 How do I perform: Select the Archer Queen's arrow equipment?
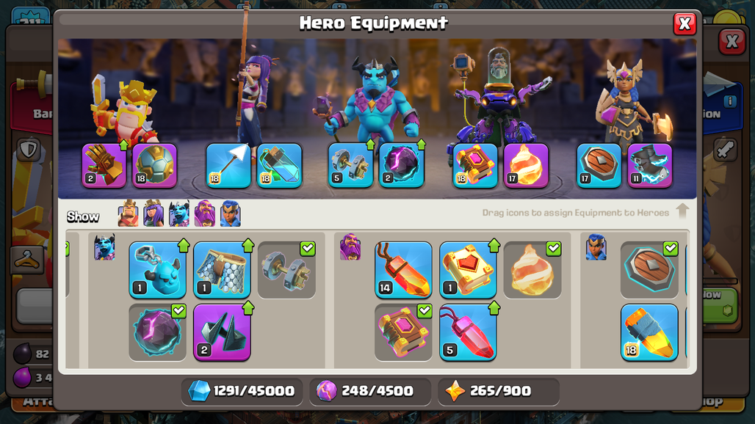(228, 165)
